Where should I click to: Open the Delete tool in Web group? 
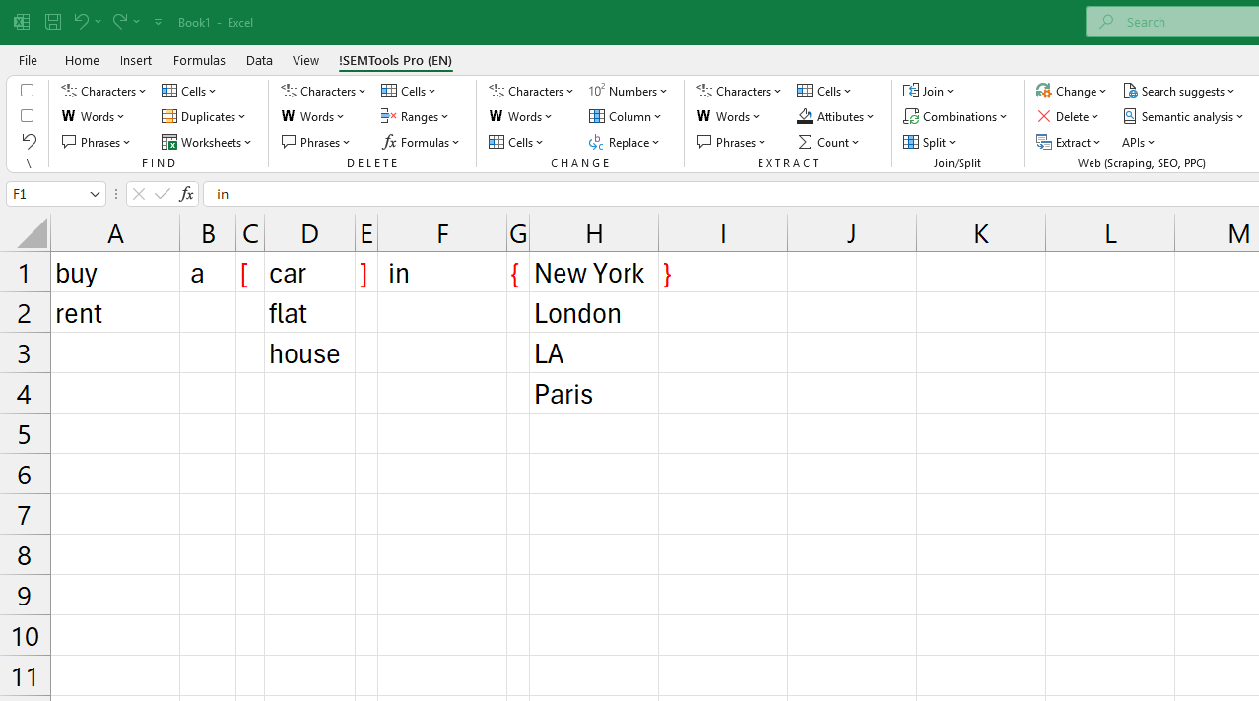point(1069,116)
